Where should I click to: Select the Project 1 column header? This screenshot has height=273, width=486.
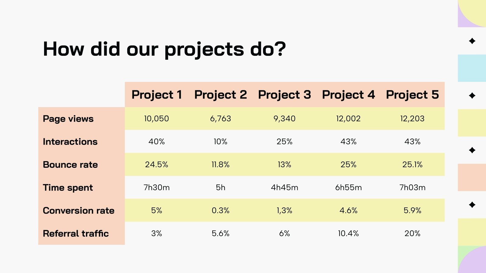[x=157, y=95]
